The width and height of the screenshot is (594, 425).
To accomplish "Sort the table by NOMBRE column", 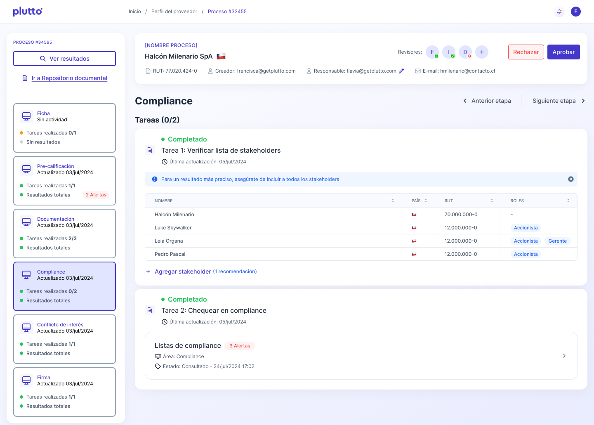I will 392,201.
